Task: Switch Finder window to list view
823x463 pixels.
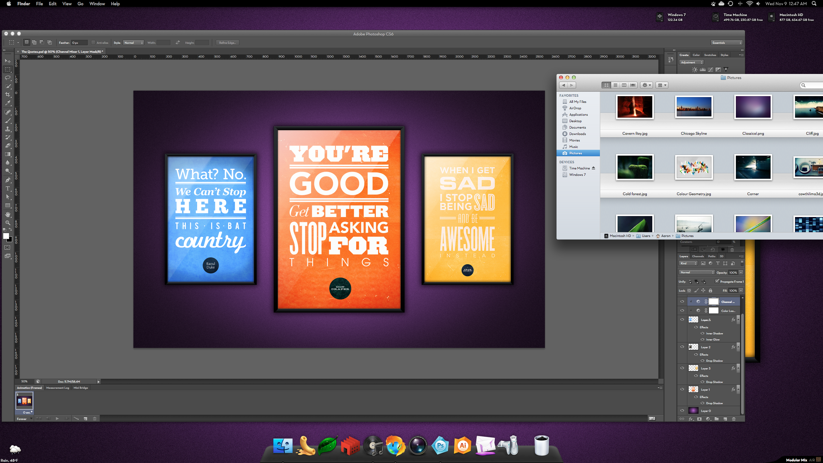Action: pos(615,85)
